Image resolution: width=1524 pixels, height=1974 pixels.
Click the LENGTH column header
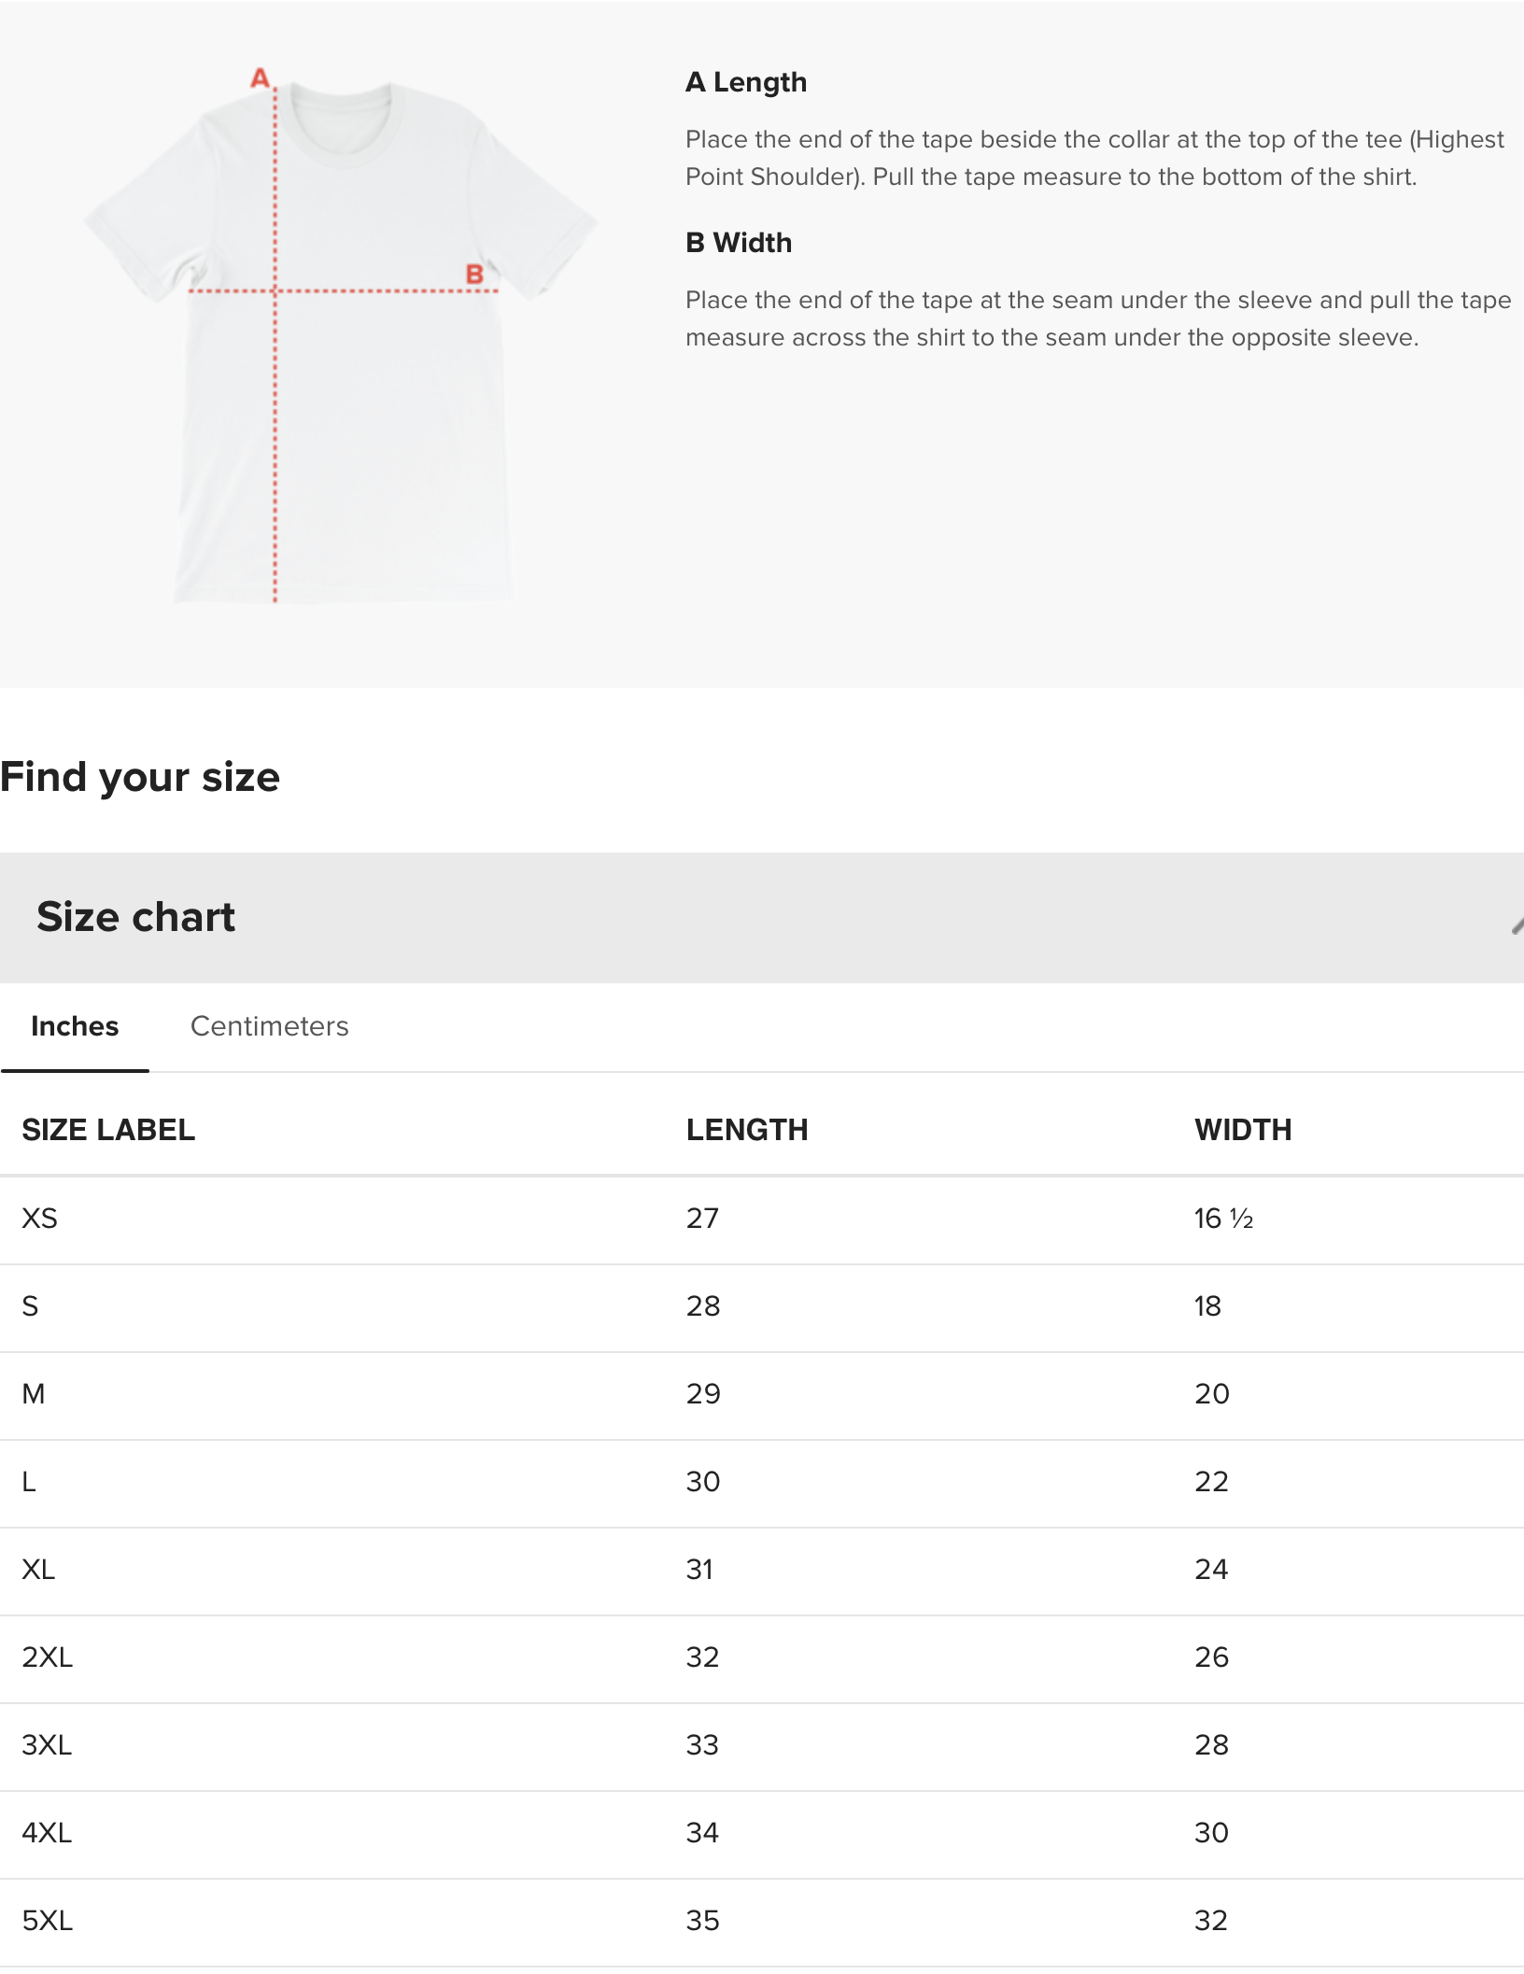747,1130
